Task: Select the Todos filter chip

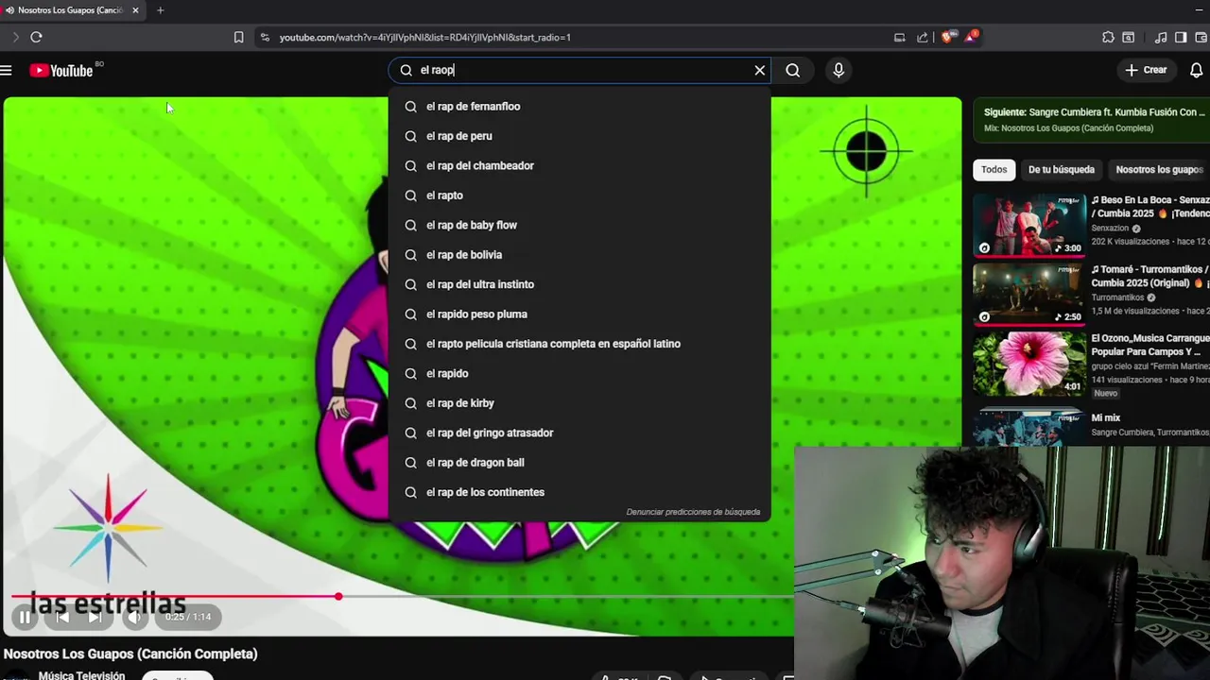Action: (x=994, y=170)
